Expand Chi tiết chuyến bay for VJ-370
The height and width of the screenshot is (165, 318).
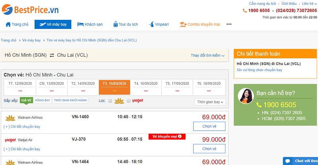click(22, 149)
